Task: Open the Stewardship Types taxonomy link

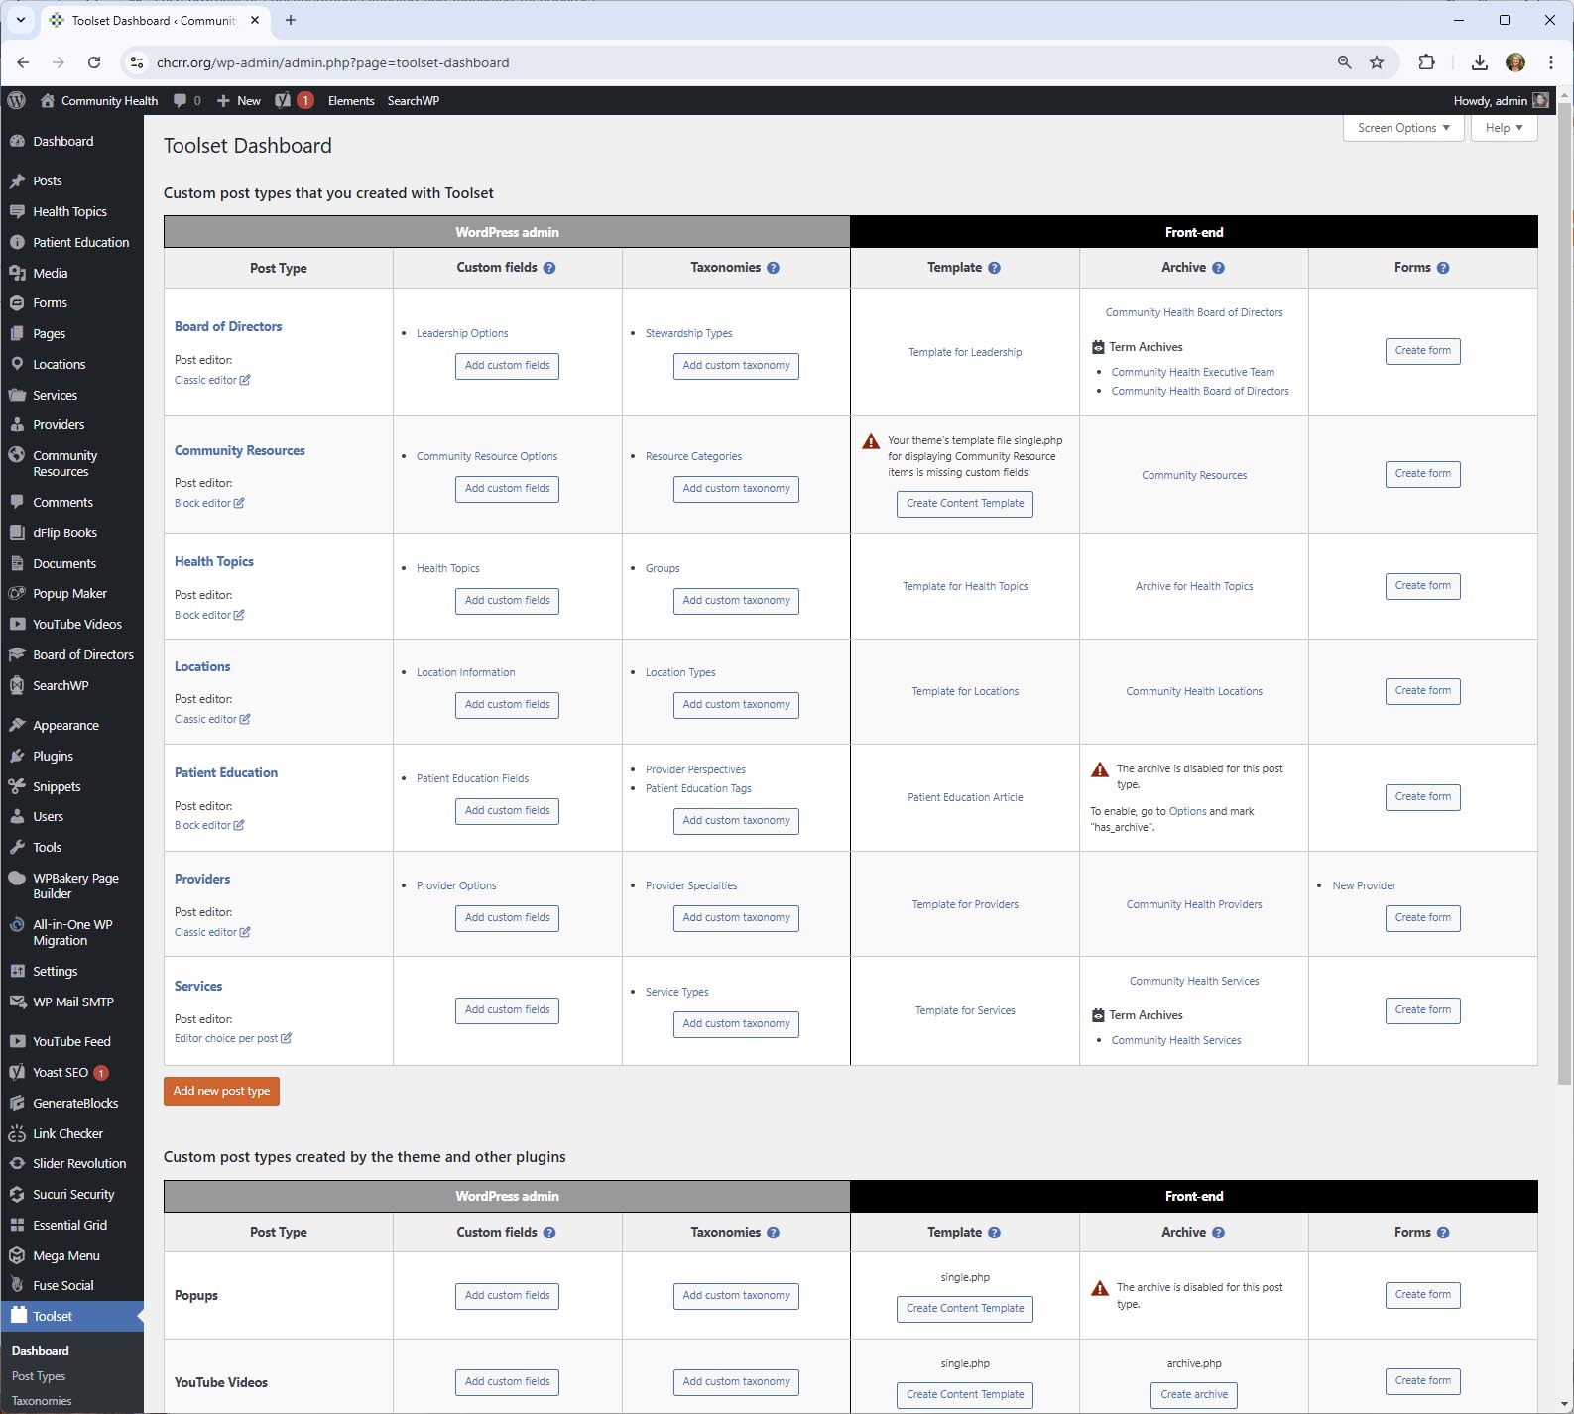Action: [688, 333]
